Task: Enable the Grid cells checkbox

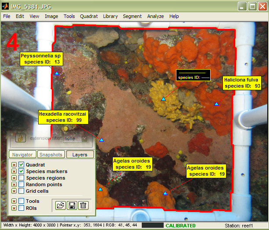Action: [21, 191]
